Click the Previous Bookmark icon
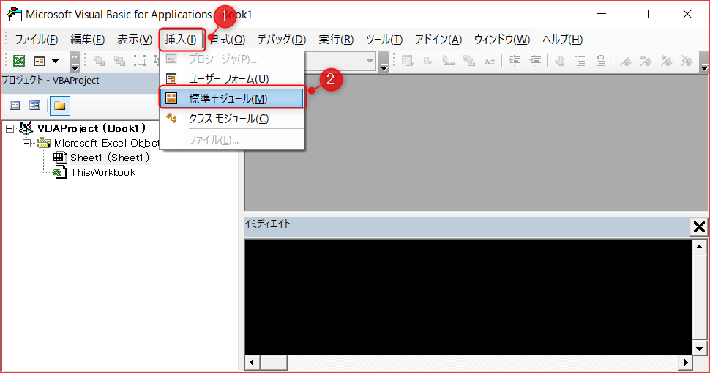This screenshot has width=710, height=373. [666, 61]
